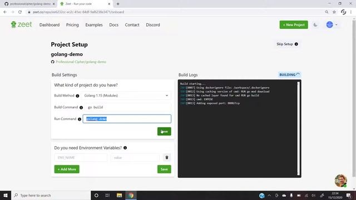Click the help question mark tray icon

pyautogui.click(x=262, y=196)
